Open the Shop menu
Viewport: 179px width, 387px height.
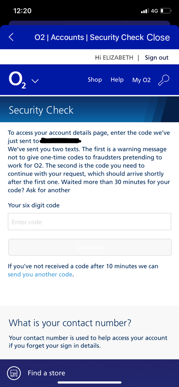[95, 80]
